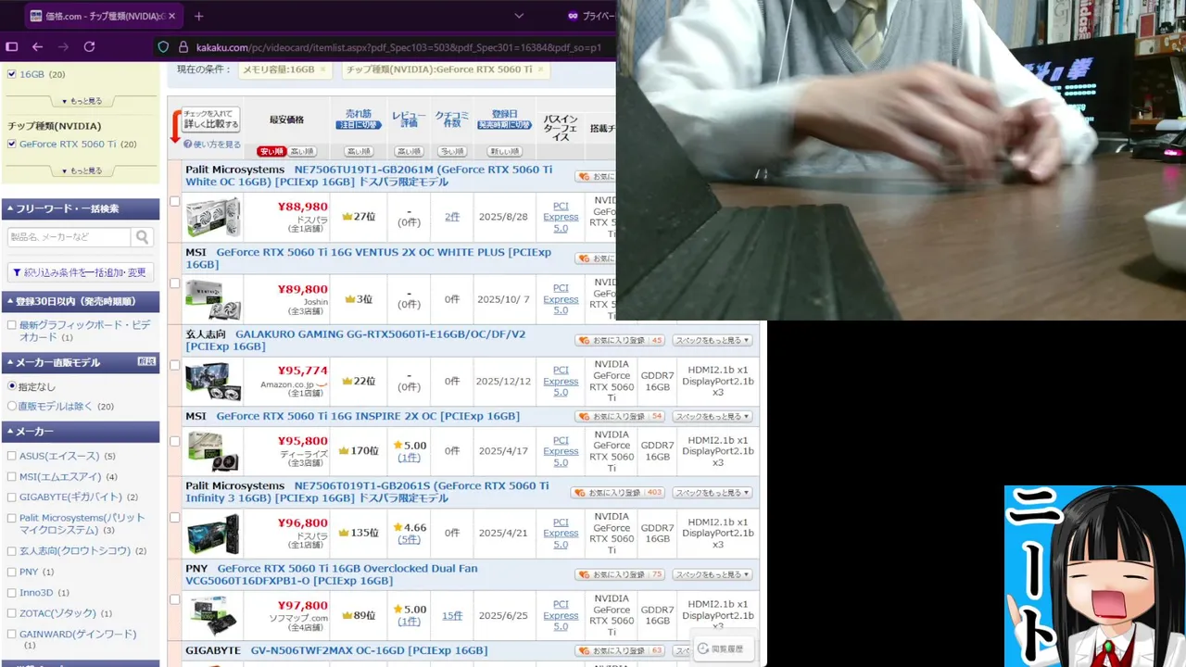Sort 最安価格 by 高い順 tab
Image resolution: width=1186 pixels, height=667 pixels.
pyautogui.click(x=302, y=152)
